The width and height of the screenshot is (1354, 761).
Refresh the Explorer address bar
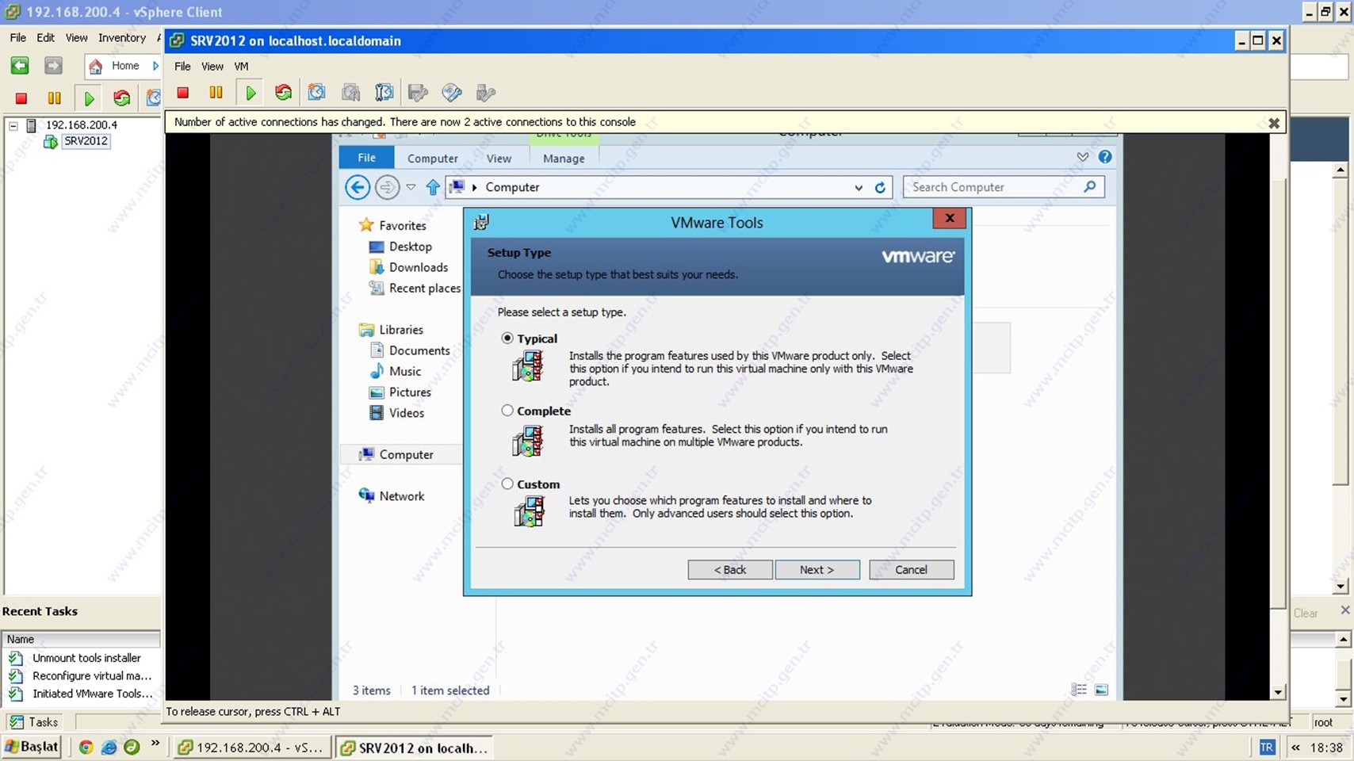pyautogui.click(x=880, y=188)
